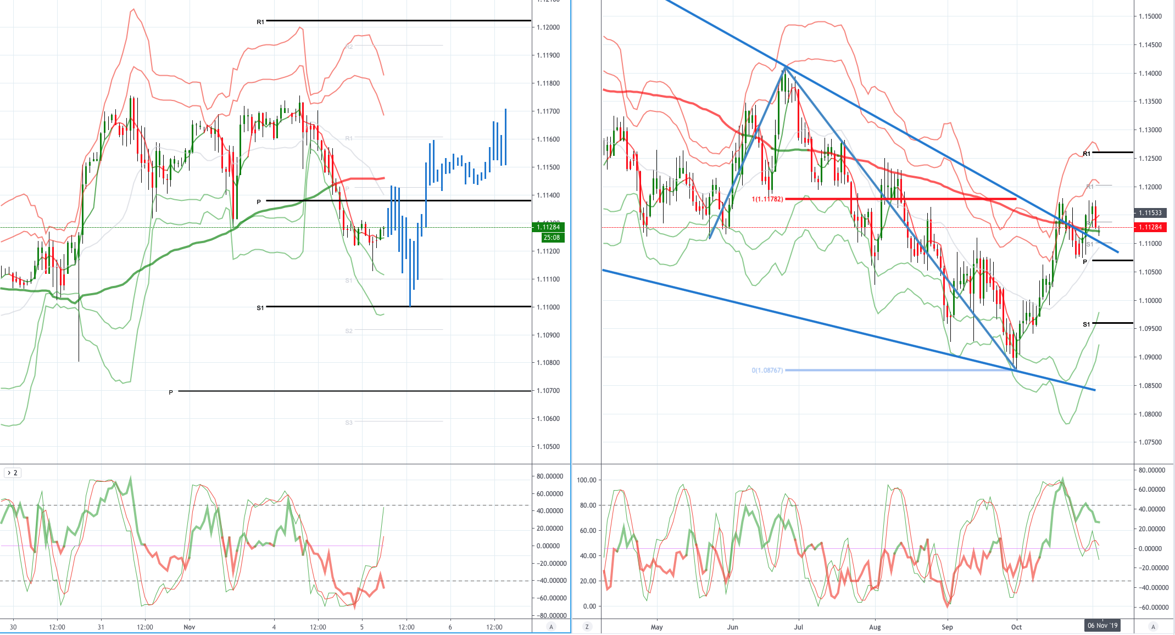This screenshot has height=635, width=1175.
Task: Select the black P pivot label on right chart
Action: point(1085,262)
